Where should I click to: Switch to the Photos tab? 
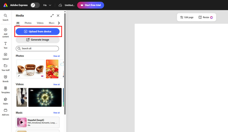click(x=28, y=23)
